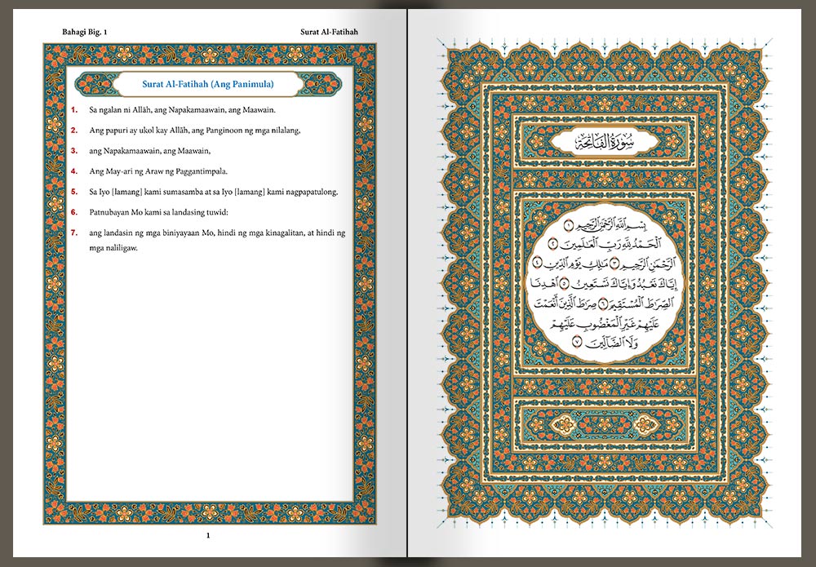Click the page number 1 at the bottom
The width and height of the screenshot is (816, 567).
point(208,535)
